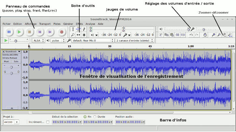This screenshot has height=132, width=236.
Task: Open the Projet à 44100 rate dropdown
Action: 17,122
